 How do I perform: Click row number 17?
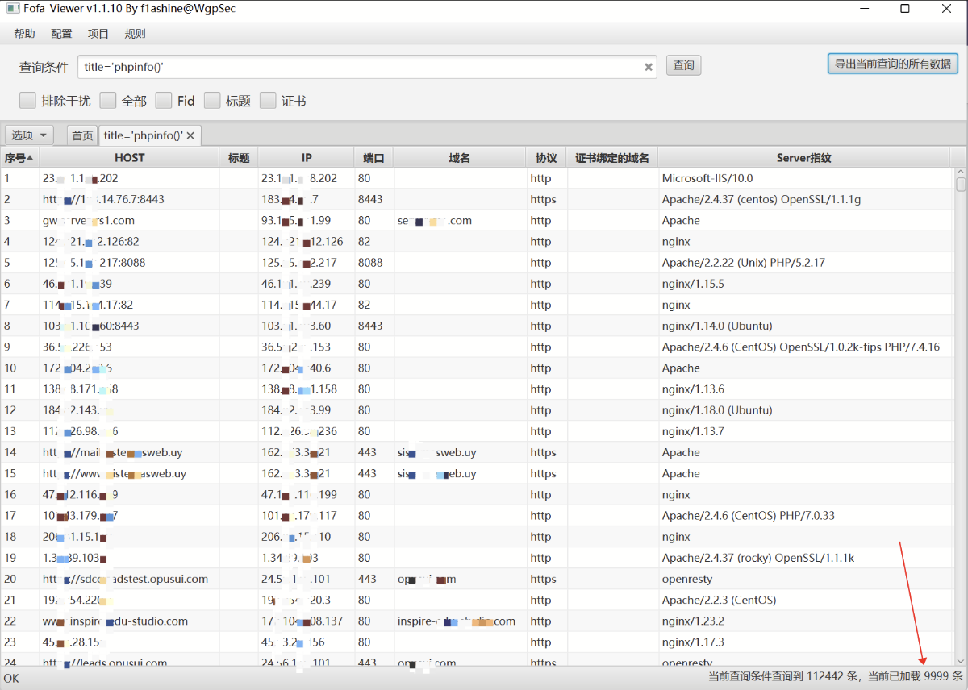tap(19, 515)
